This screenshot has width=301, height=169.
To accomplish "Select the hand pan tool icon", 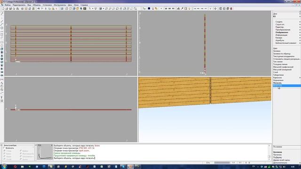I will pyautogui.click(x=121, y=8).
